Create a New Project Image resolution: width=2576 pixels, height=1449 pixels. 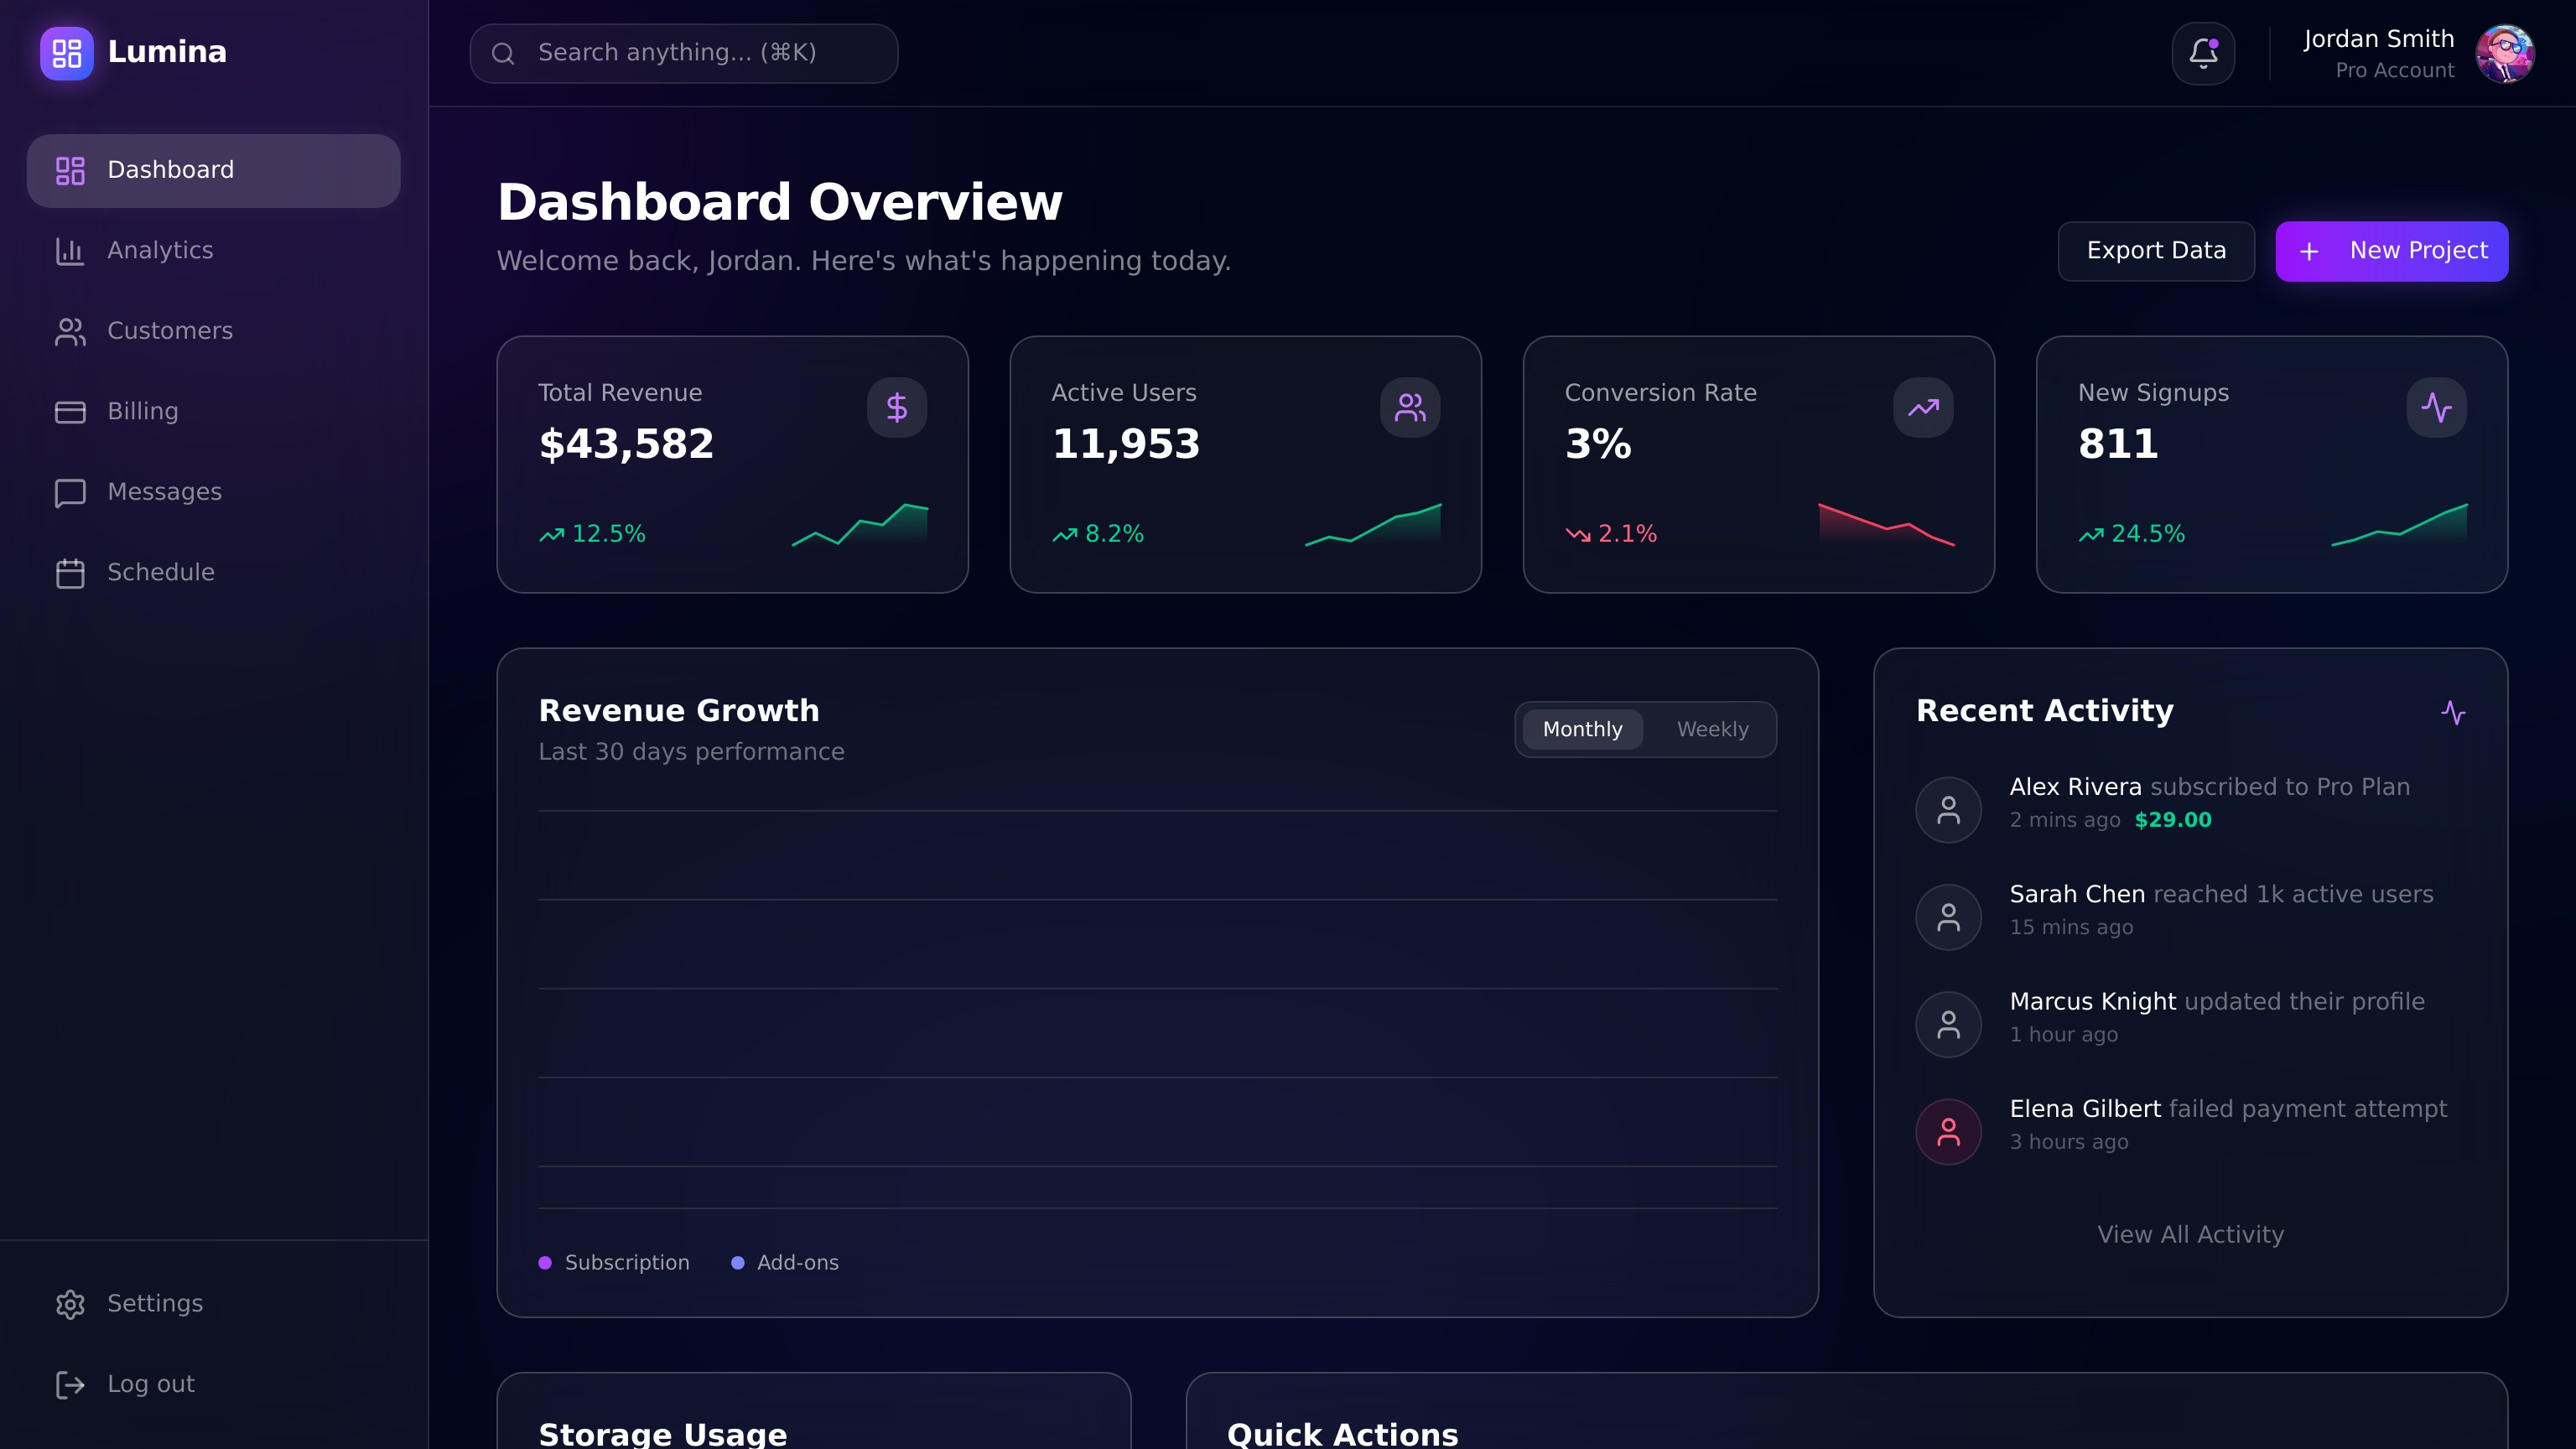tap(2391, 251)
